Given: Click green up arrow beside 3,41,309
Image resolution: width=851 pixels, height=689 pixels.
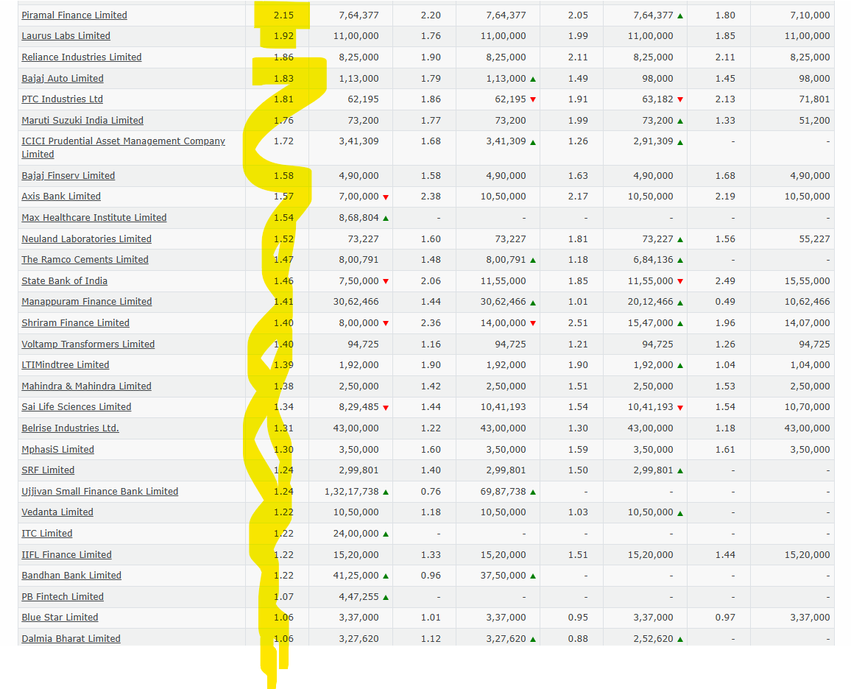Looking at the screenshot, I should pos(533,142).
